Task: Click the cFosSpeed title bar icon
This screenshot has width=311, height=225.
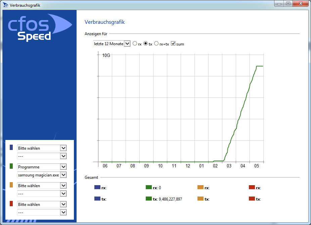Action: point(6,5)
